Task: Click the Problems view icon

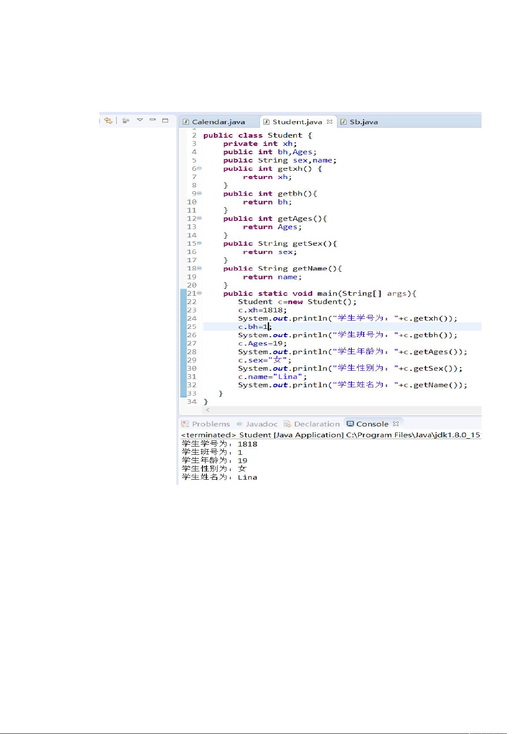Action: 185,424
